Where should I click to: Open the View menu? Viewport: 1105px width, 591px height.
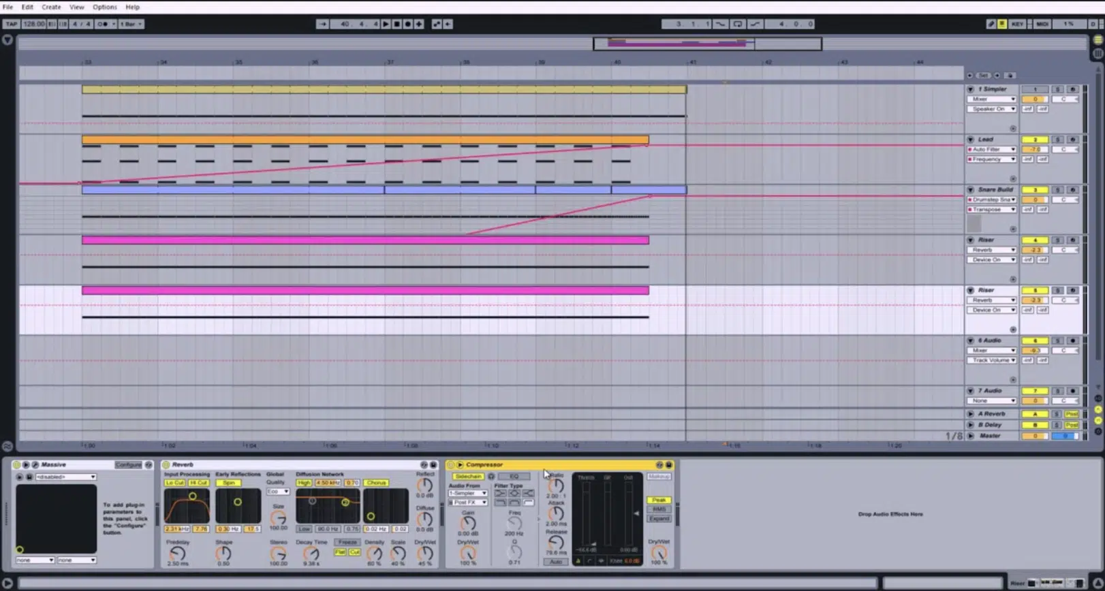pos(77,7)
